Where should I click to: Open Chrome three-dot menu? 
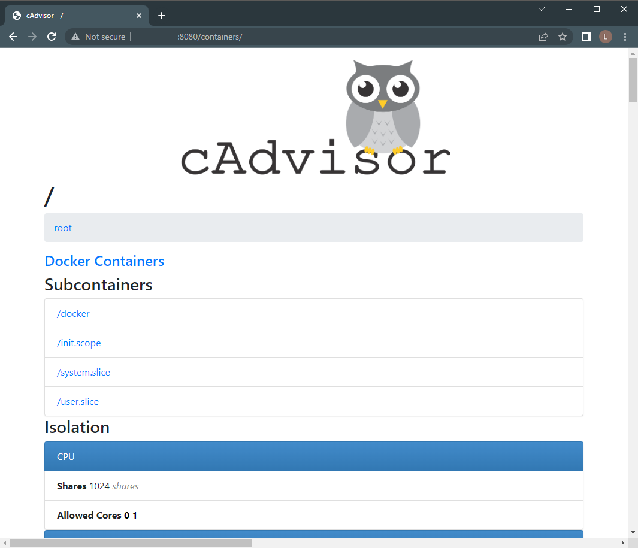tap(625, 37)
